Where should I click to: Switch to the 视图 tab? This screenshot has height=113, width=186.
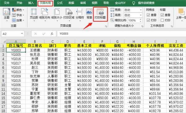[95, 3]
